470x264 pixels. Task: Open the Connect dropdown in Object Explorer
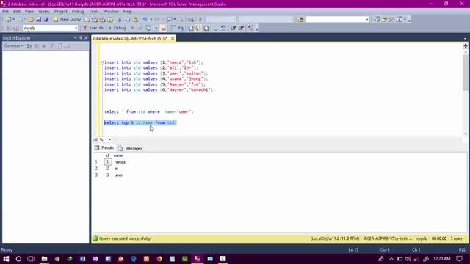13,45
